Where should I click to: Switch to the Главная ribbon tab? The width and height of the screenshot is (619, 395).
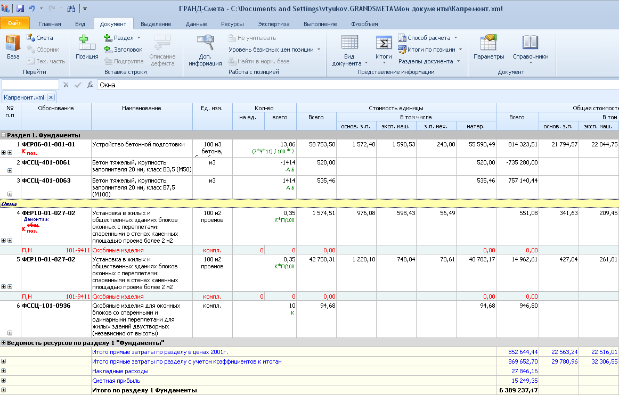coord(50,24)
